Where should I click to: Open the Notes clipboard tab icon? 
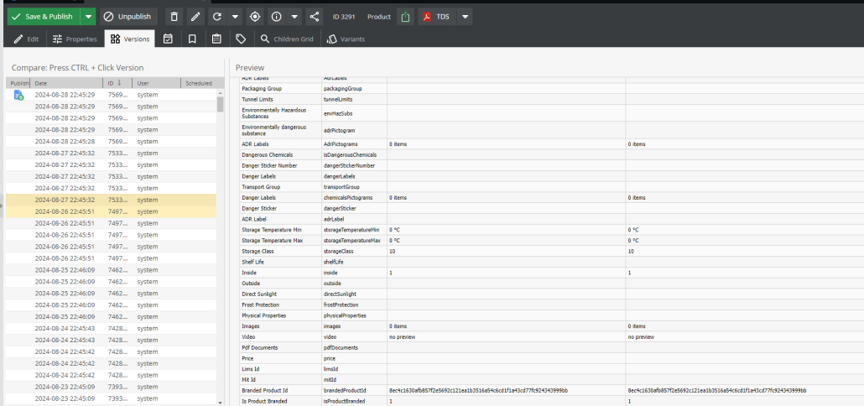tap(216, 39)
